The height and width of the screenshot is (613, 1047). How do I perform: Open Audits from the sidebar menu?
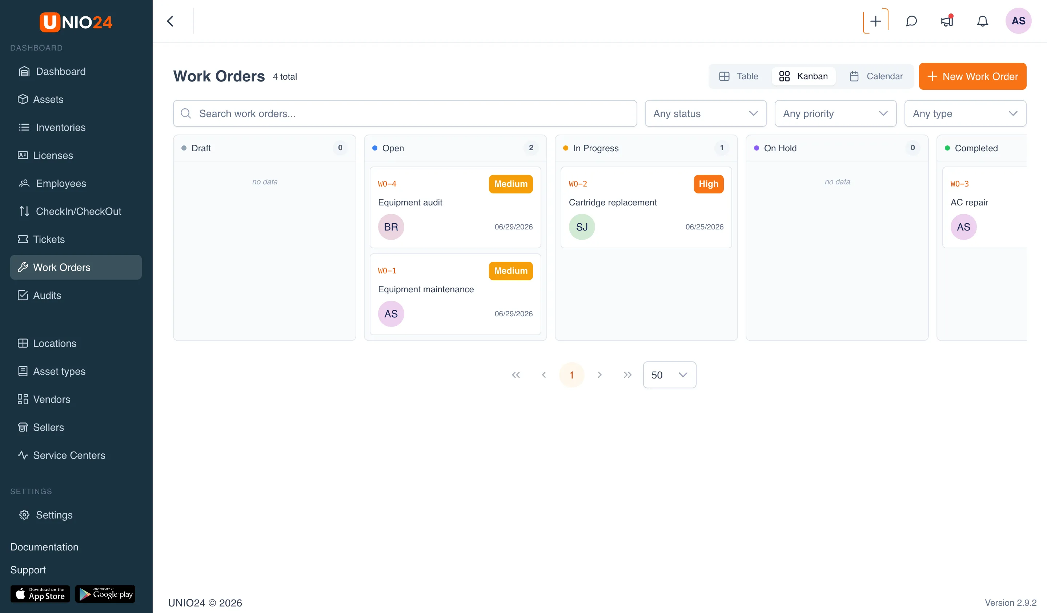pyautogui.click(x=76, y=295)
